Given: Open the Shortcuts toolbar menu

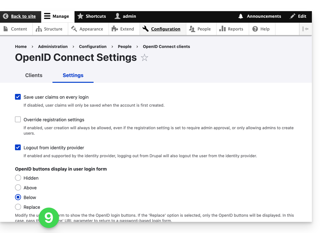Looking at the screenshot, I should coord(92,17).
